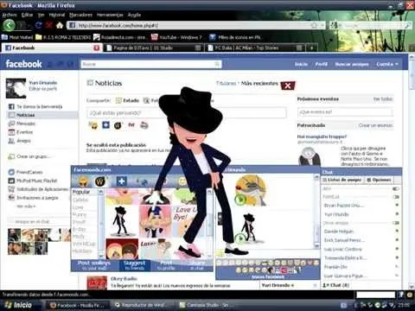415x311 pixels.
Task: Click Ver todos link next to events
Action: (x=383, y=99)
